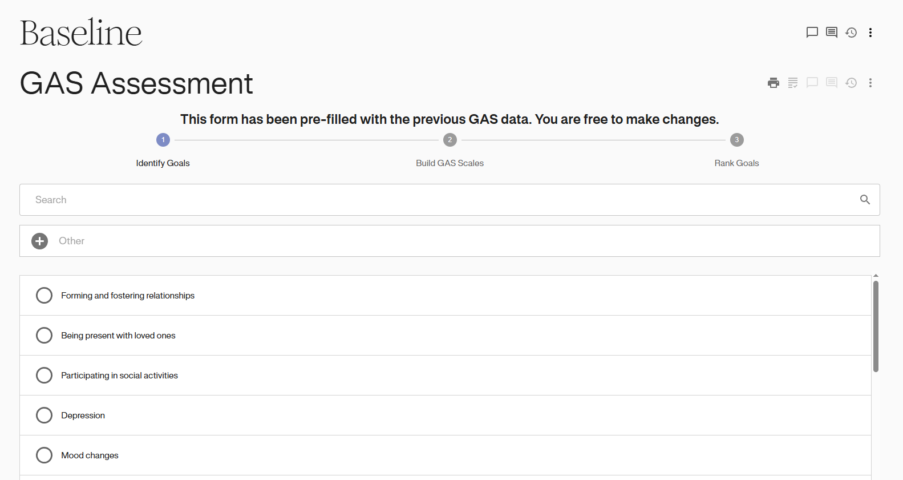Click the checklist icon beside the printer
Viewport: 903px width, 480px height.
792,83
